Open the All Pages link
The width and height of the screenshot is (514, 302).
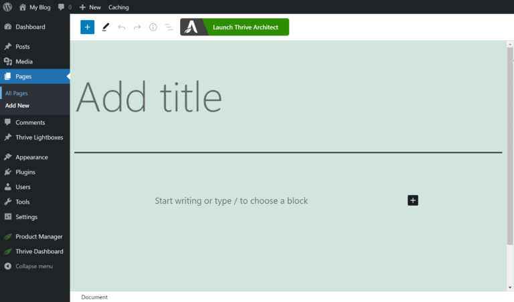(x=17, y=93)
